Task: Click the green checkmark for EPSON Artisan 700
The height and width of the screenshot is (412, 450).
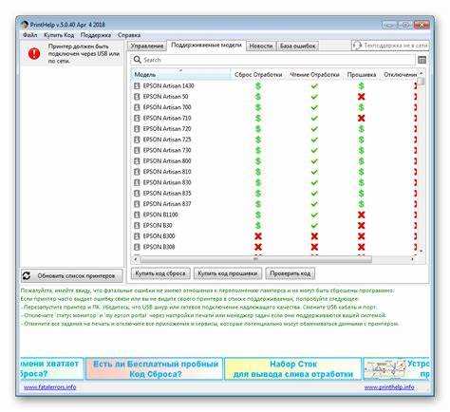Action: pos(314,107)
